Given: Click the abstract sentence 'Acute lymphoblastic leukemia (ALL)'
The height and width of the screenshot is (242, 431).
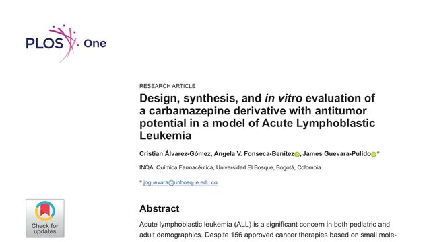Looking at the screenshot, I should pos(265,224).
